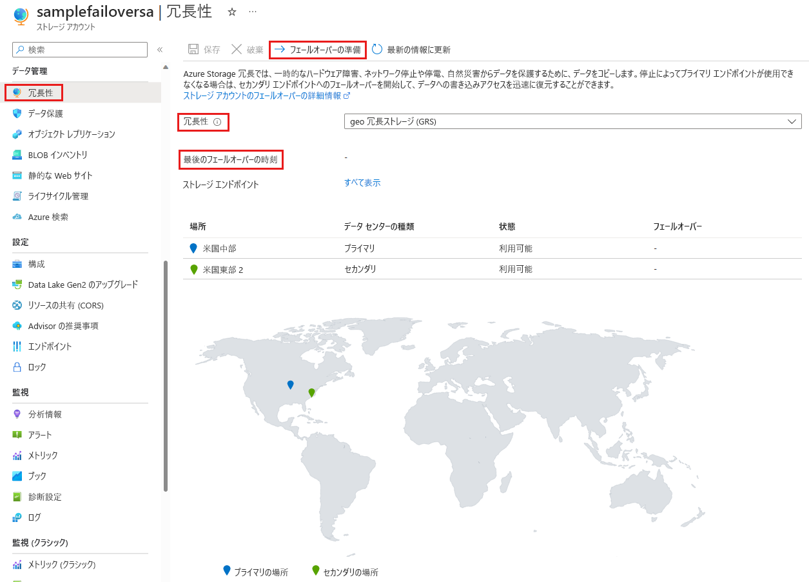809x582 pixels.
Task: Click the アラート icon in sidebar
Action: 17,435
